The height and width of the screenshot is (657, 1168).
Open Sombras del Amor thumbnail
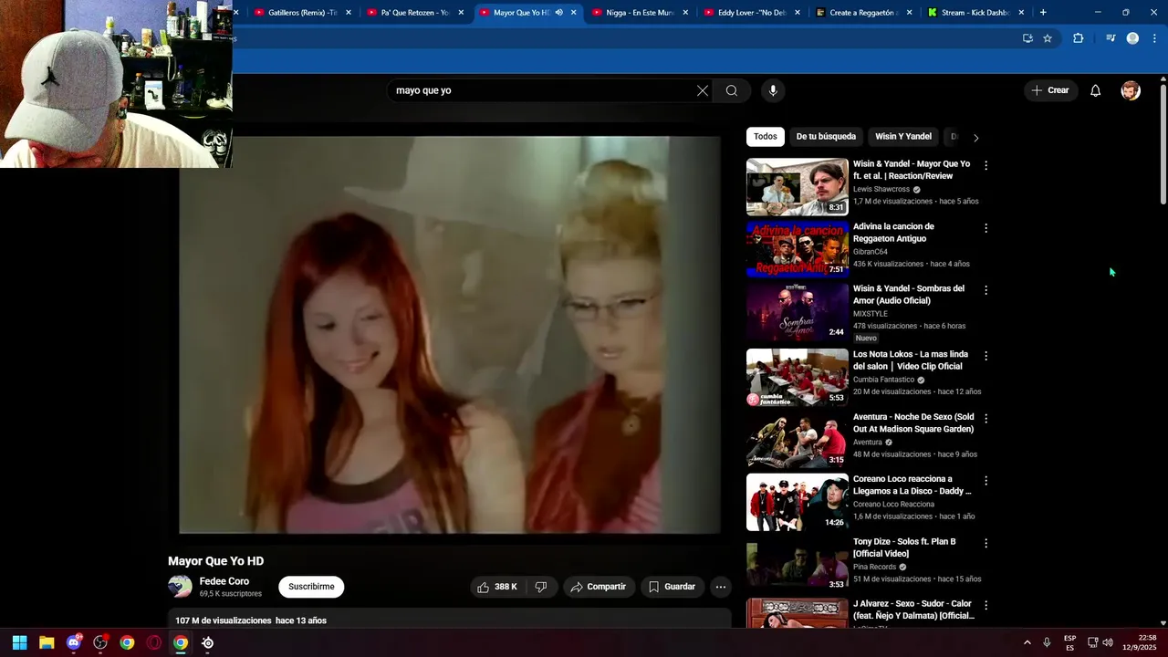coord(798,311)
